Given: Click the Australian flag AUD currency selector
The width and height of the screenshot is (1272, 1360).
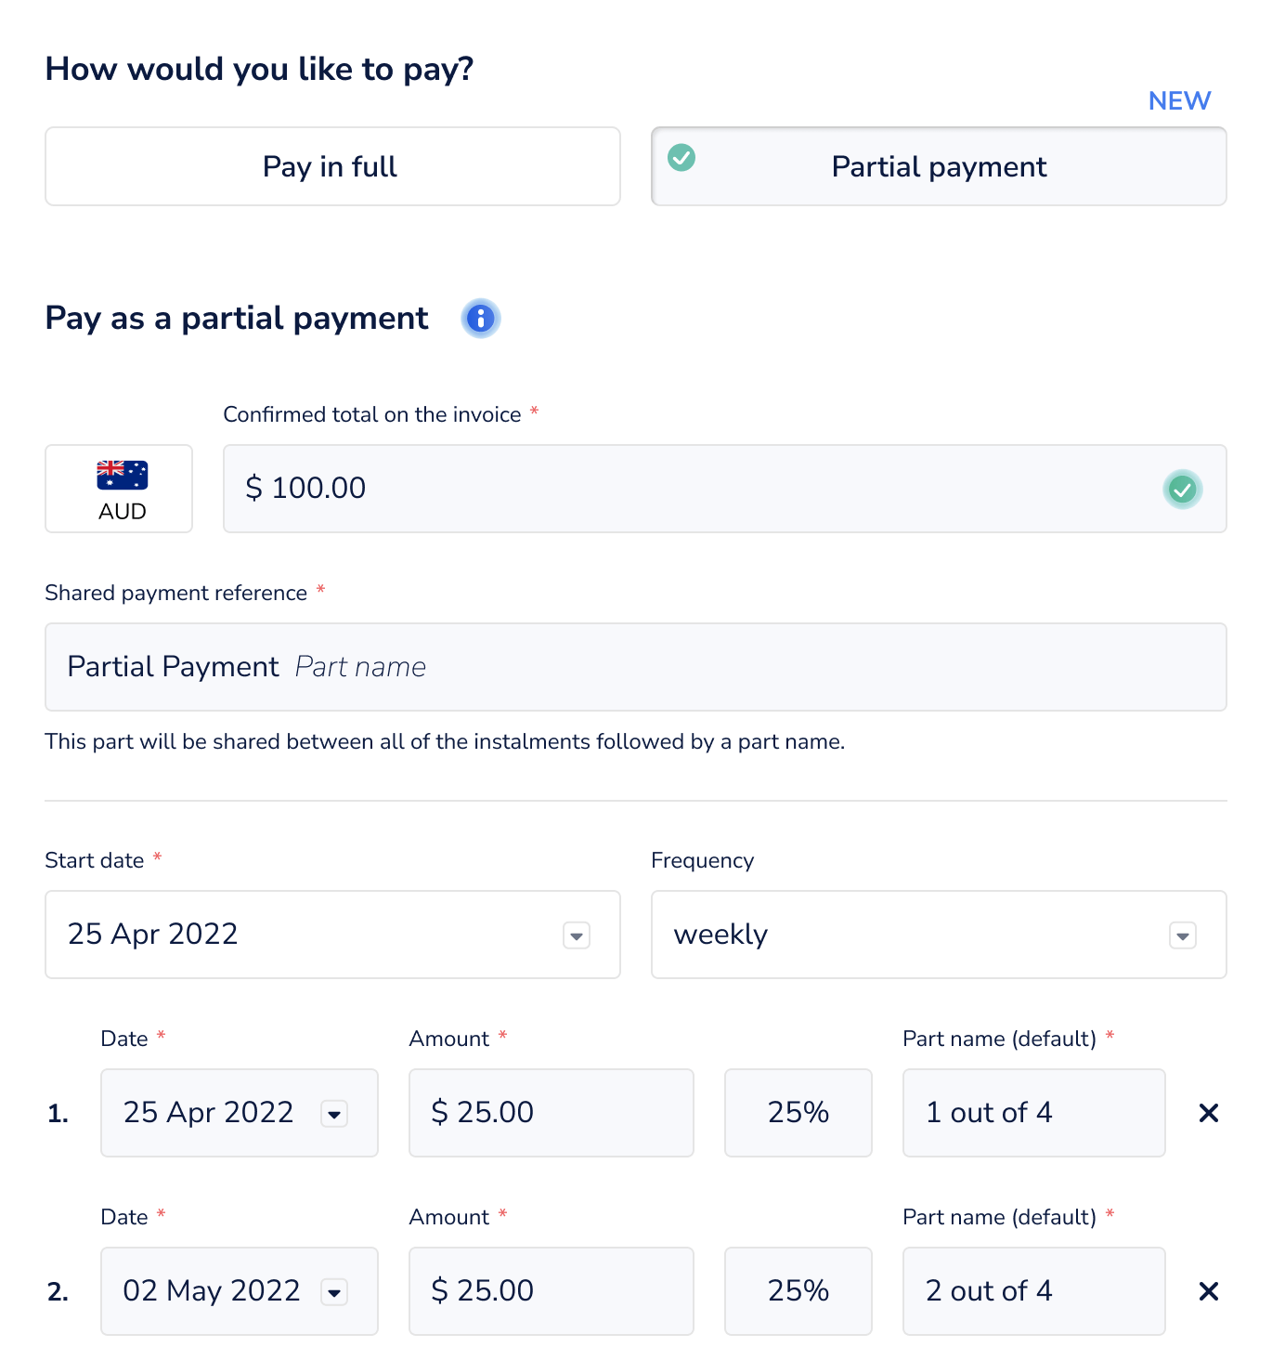Looking at the screenshot, I should 119,489.
